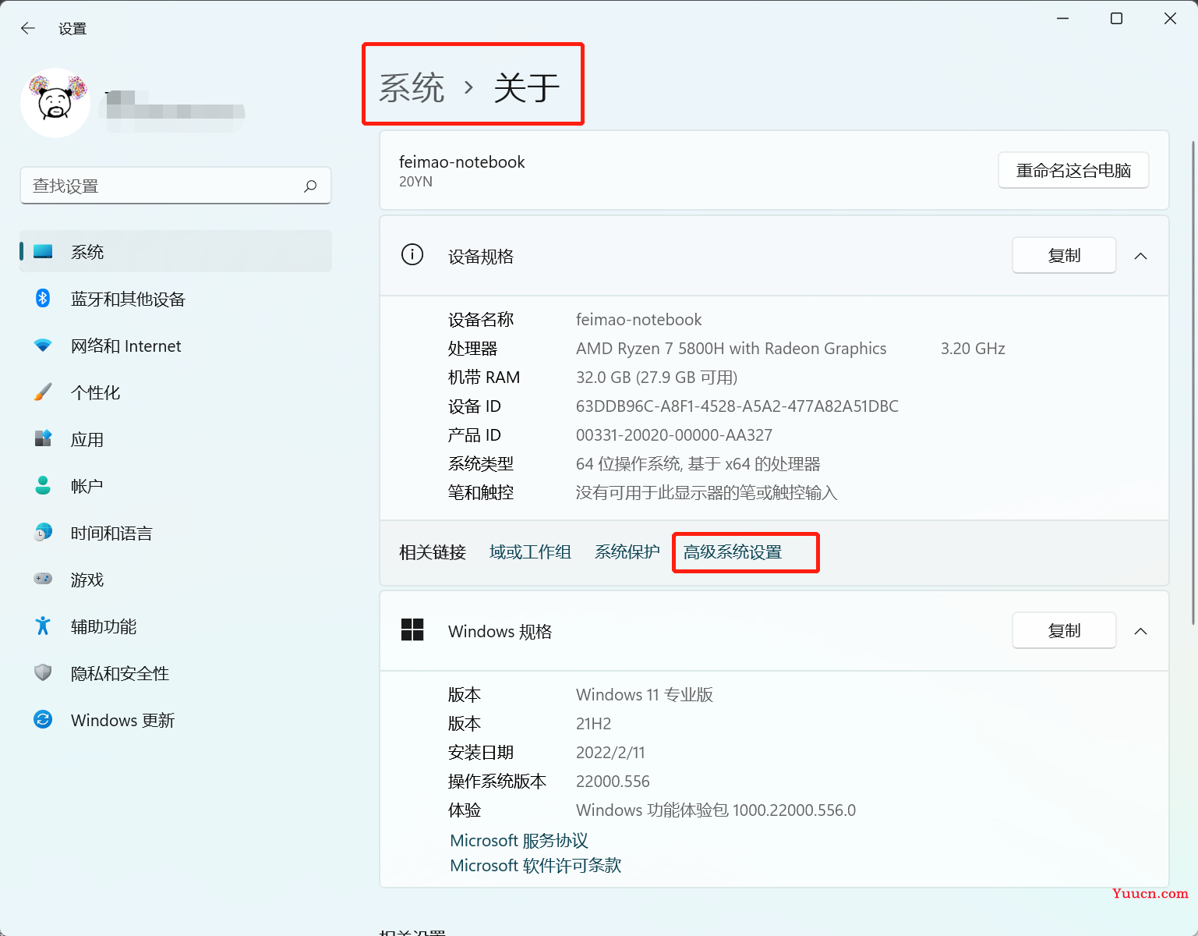Click the Windows logo beside Windows 规格
Screen dimensions: 1198x936
tap(412, 629)
